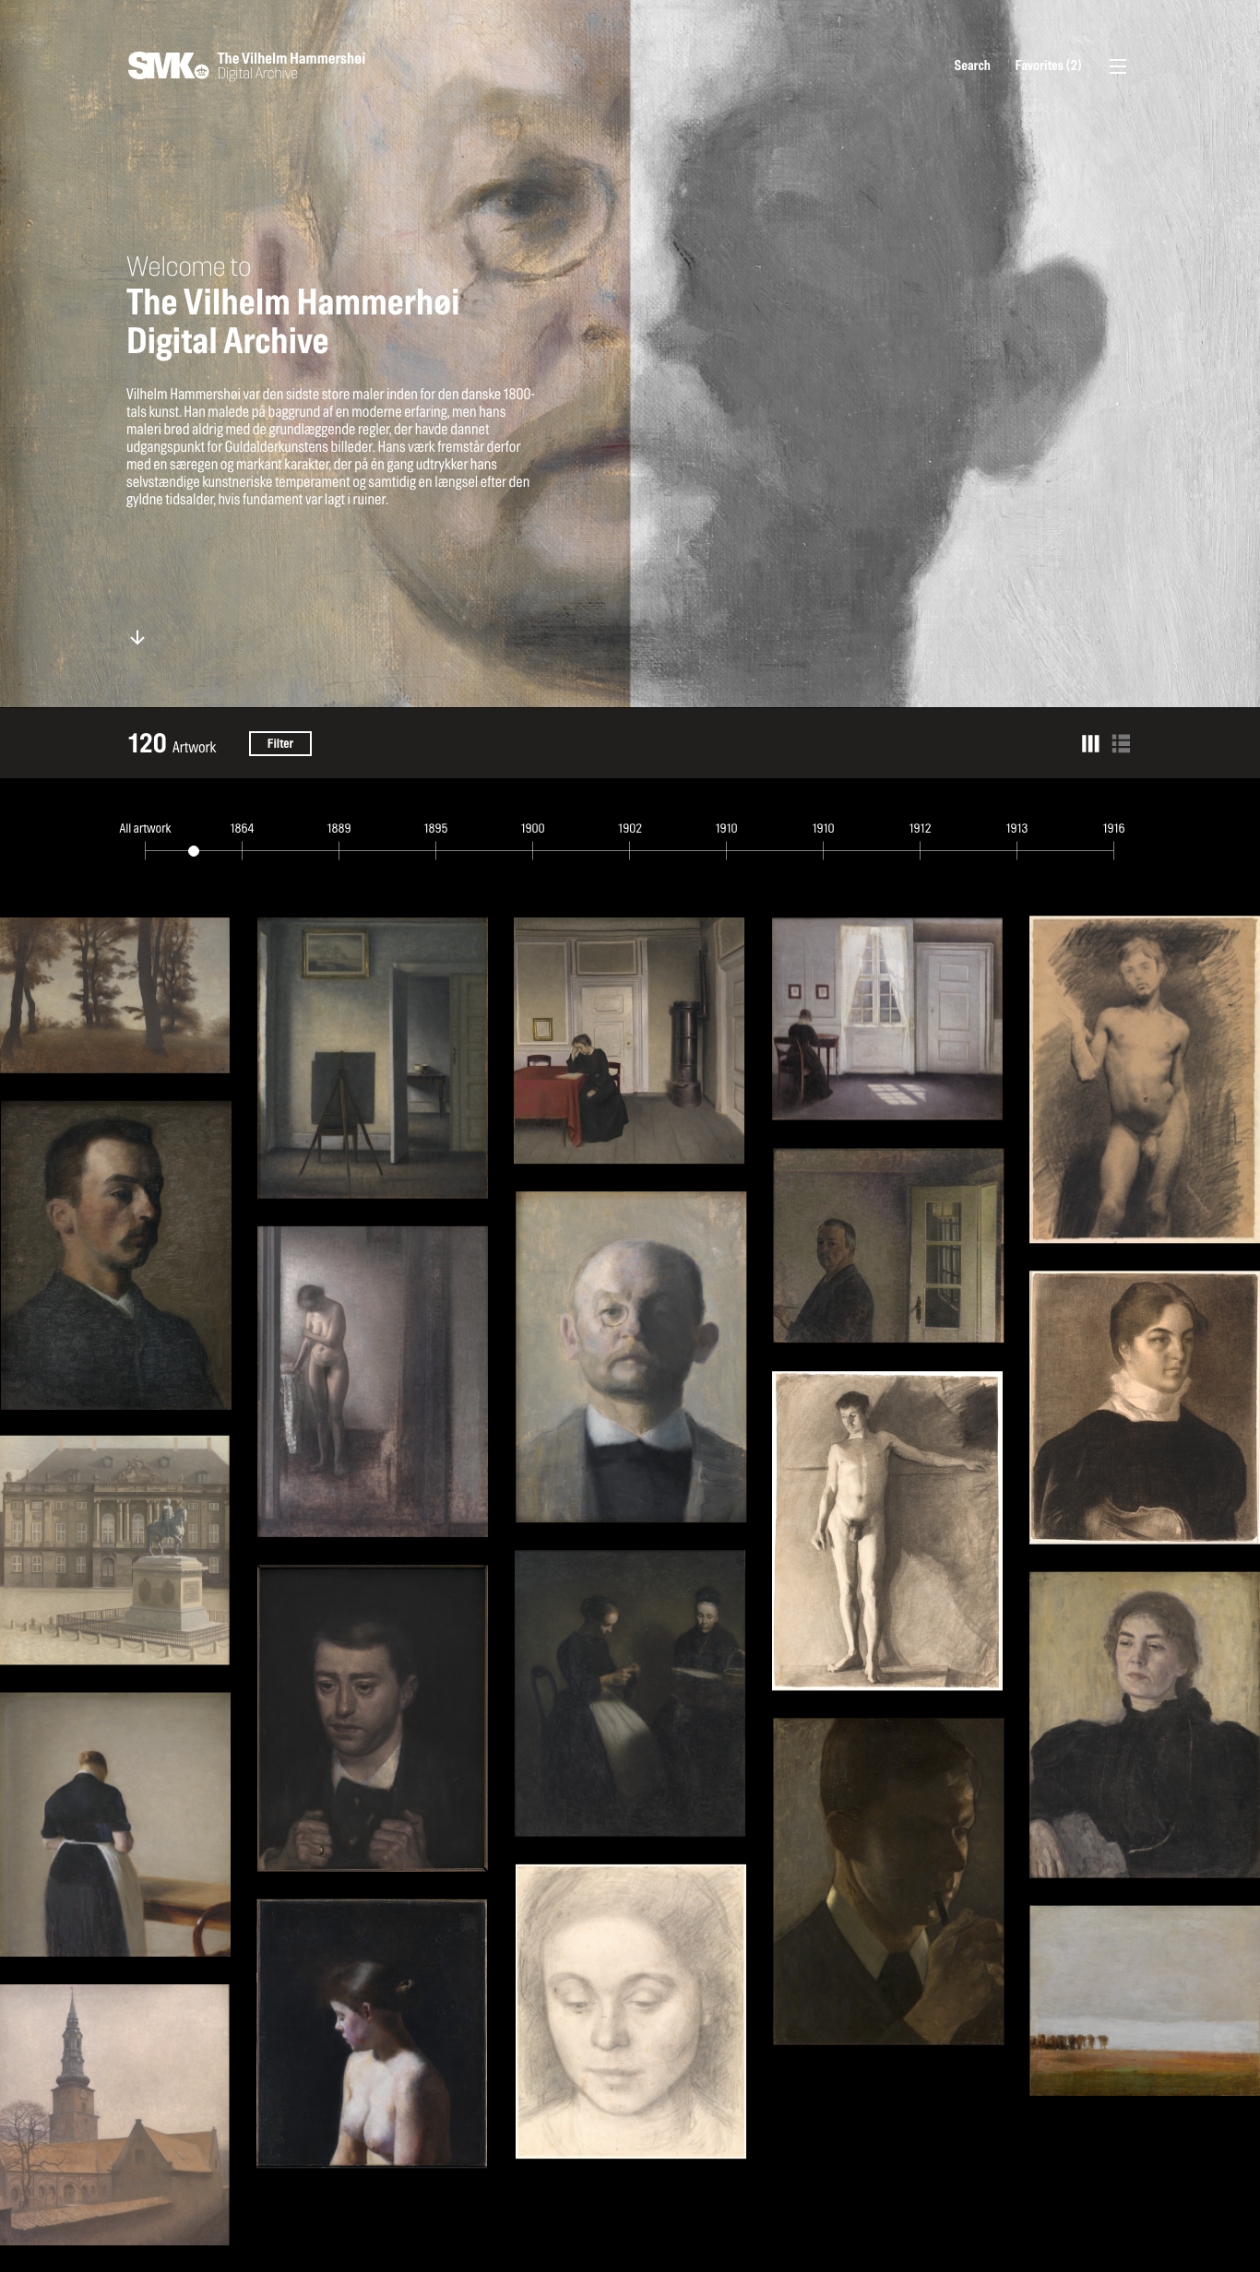
Task: Open the interior with easel painting
Action: pos(372,1058)
